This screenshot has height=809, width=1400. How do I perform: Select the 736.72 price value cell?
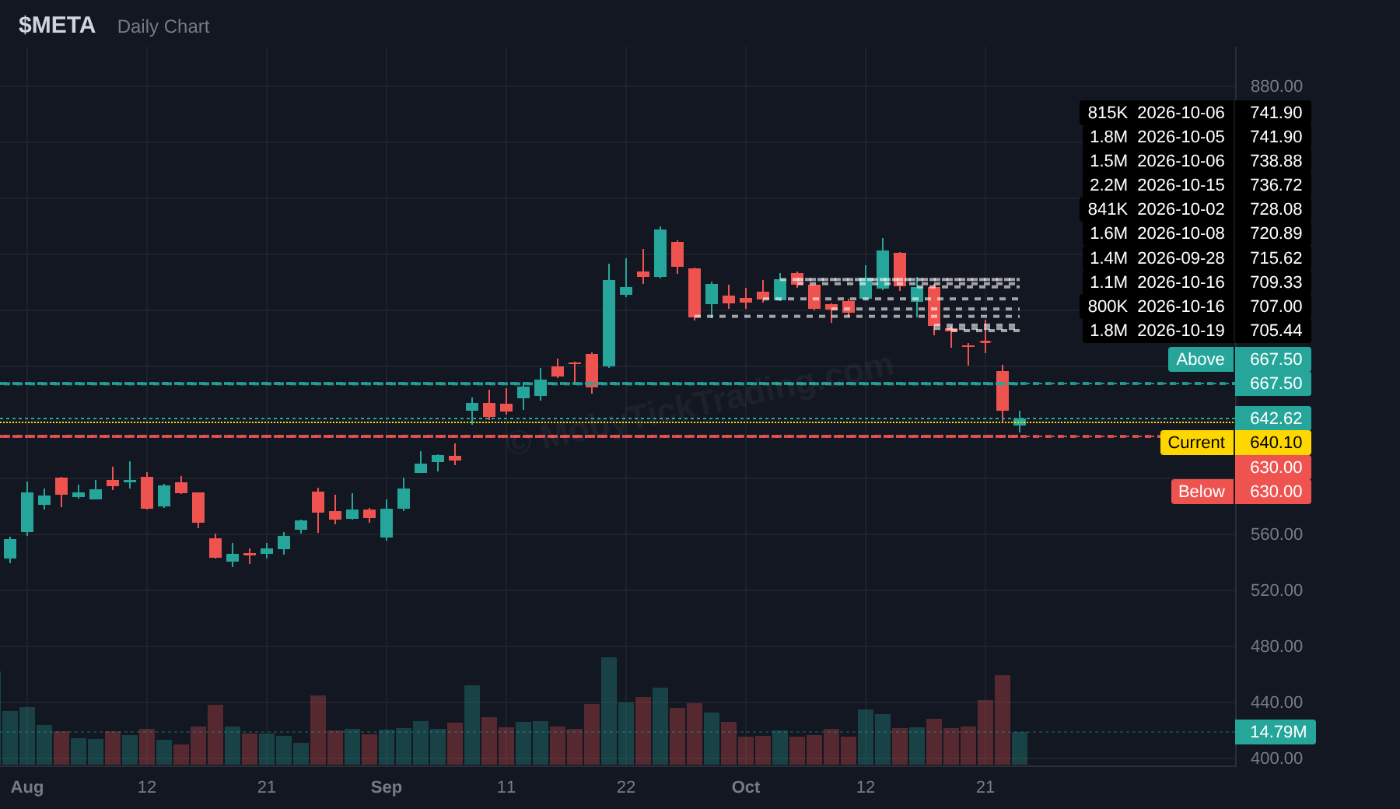[x=1273, y=185]
